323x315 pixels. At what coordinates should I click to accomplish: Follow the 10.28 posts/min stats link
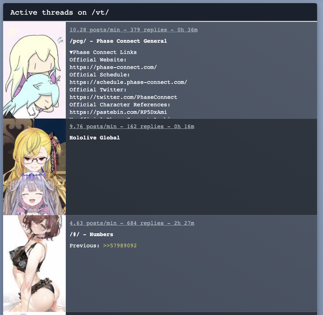(x=133, y=30)
